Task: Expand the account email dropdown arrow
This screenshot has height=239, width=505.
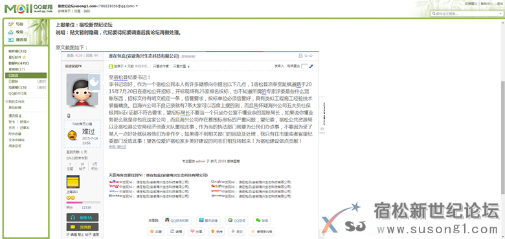Action: [x=137, y=6]
